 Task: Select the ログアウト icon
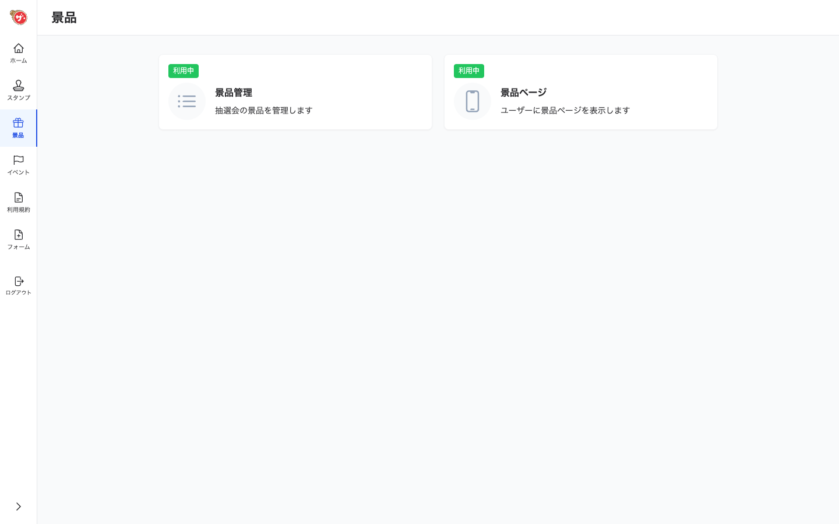tap(18, 280)
